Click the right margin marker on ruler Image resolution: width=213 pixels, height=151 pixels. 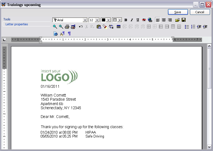173,38
